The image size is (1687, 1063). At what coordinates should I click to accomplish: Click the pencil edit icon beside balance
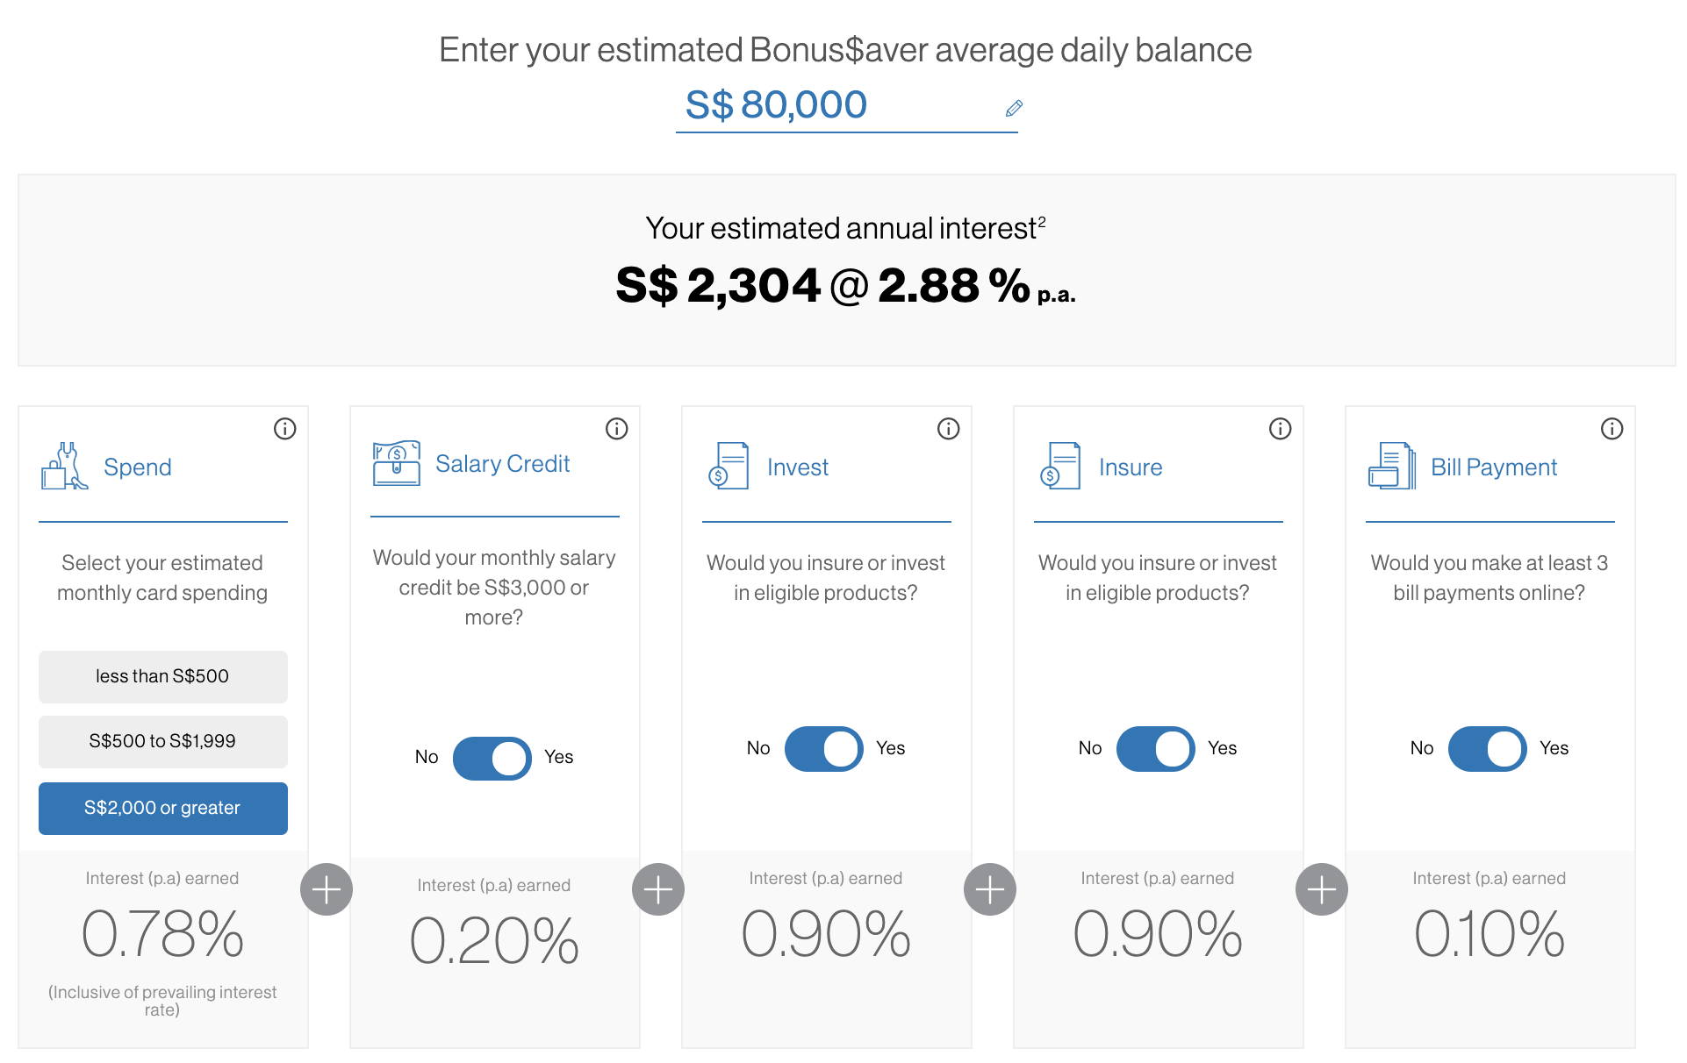click(1014, 108)
